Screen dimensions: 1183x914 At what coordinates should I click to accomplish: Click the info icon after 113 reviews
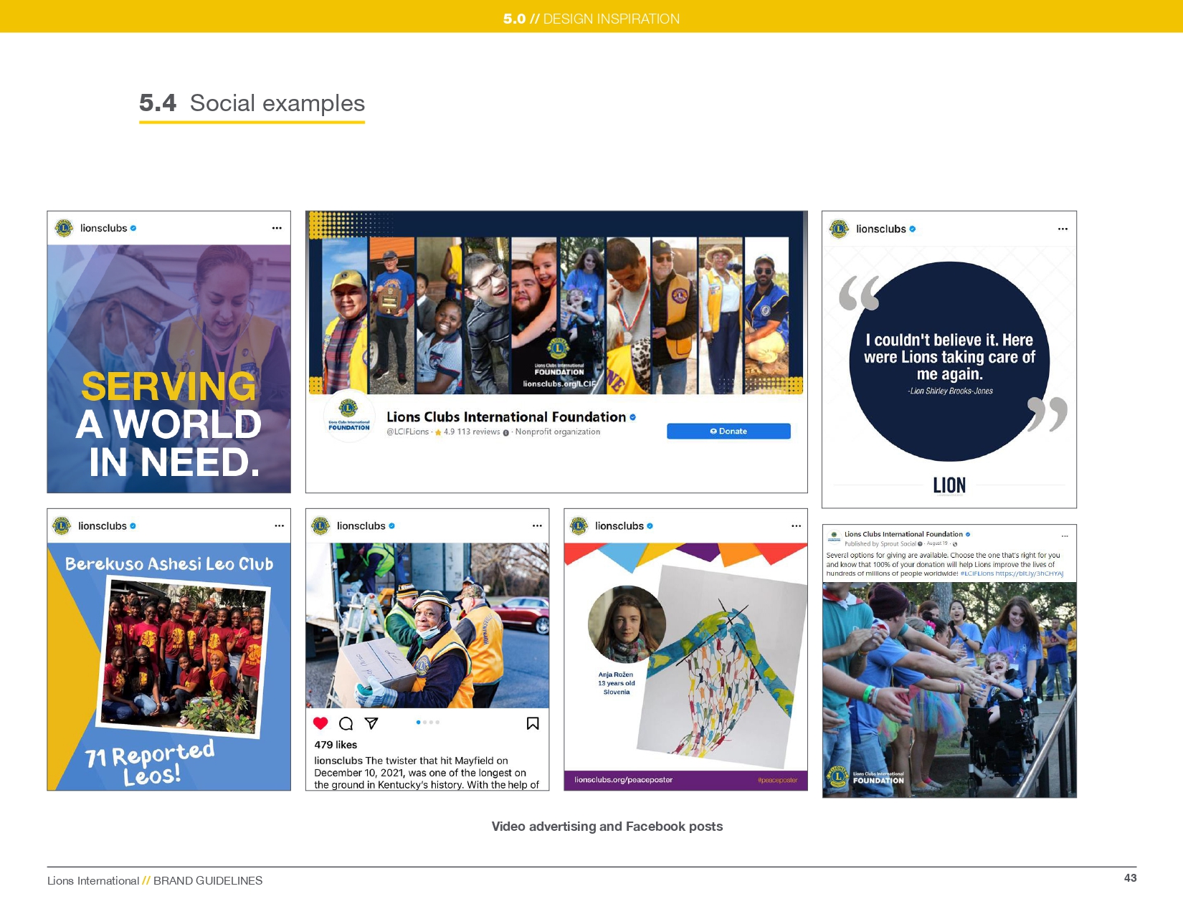click(x=506, y=432)
